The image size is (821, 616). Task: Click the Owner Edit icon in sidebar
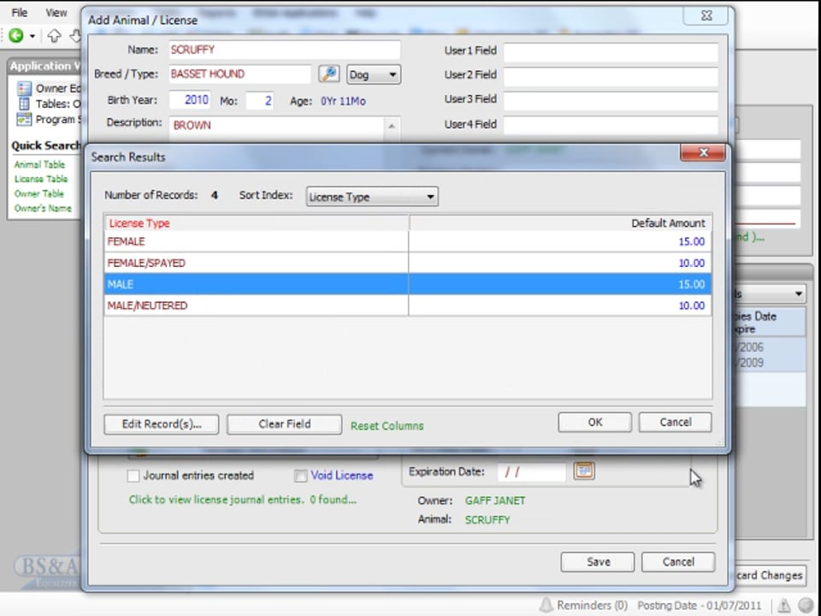24,88
